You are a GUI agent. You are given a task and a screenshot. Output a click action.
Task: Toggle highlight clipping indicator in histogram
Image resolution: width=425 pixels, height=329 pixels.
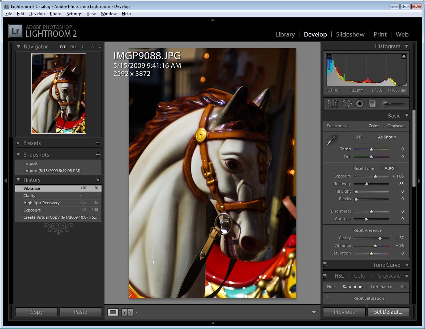tap(404, 56)
